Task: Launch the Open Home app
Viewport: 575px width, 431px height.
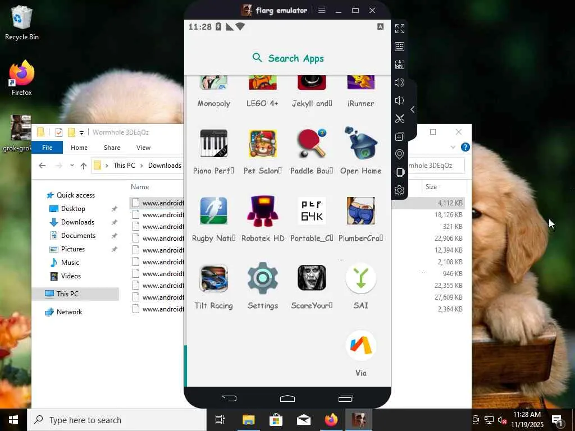Action: (361, 151)
